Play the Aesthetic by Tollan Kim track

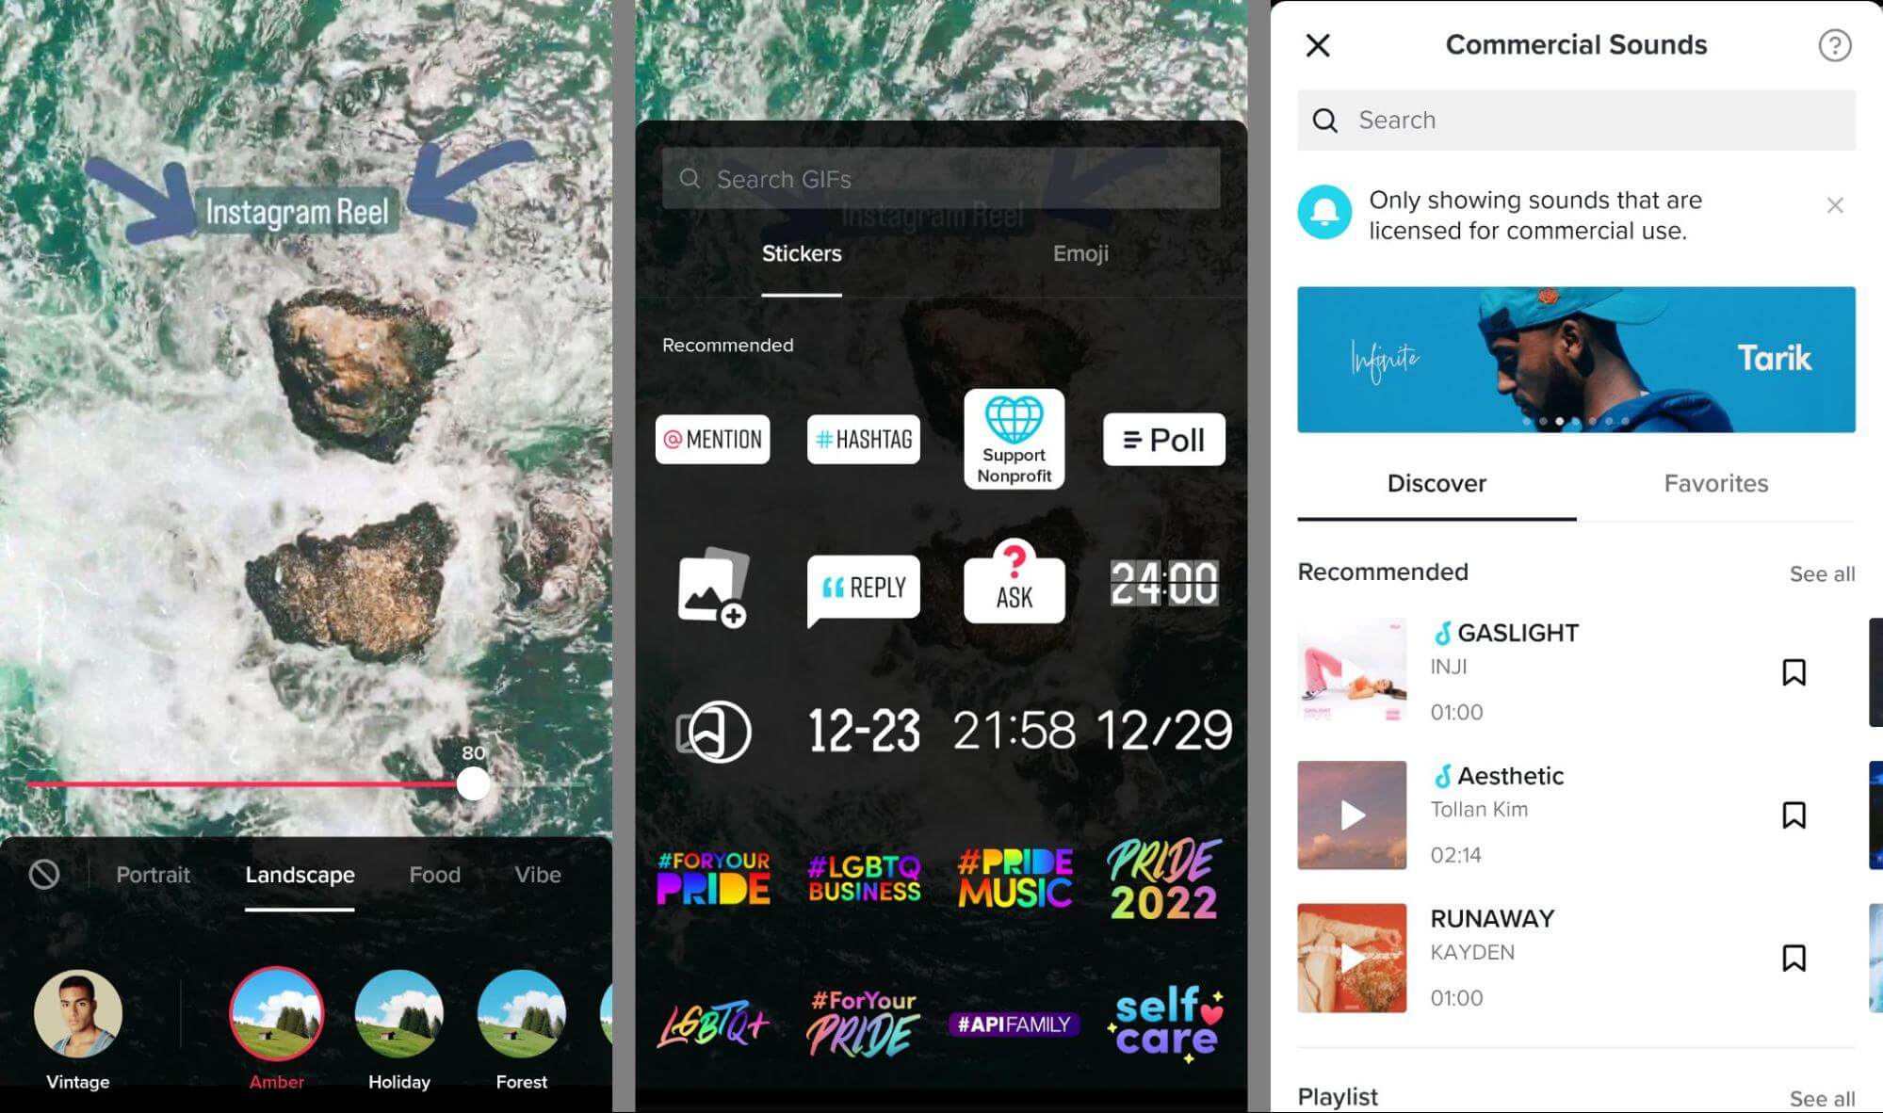(x=1352, y=814)
